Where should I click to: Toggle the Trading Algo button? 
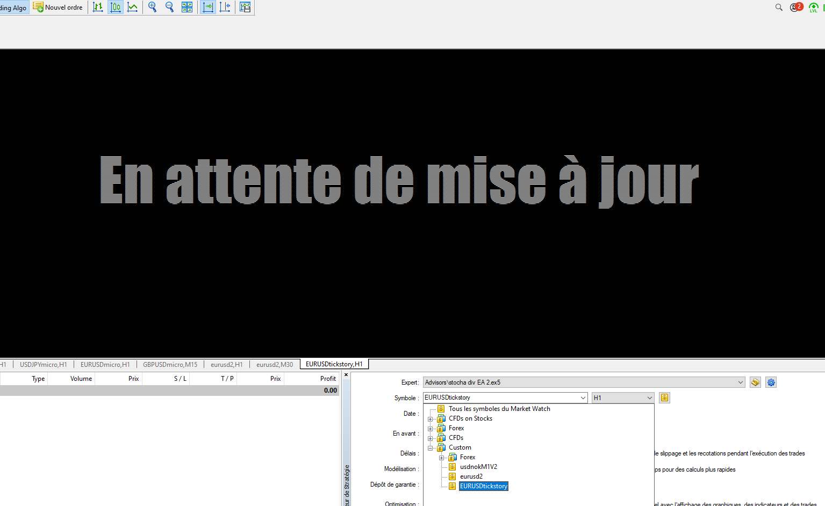(13, 8)
